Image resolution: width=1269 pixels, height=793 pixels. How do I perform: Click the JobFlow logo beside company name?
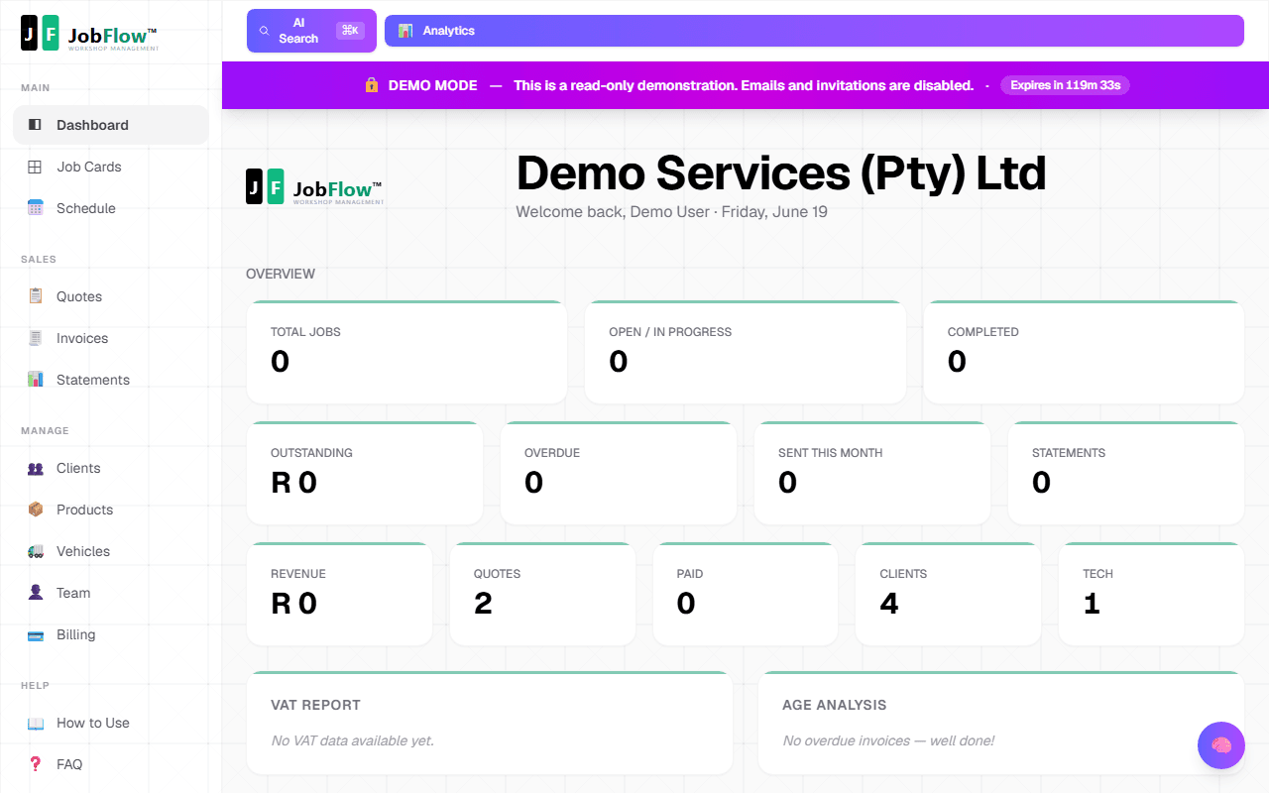(314, 187)
